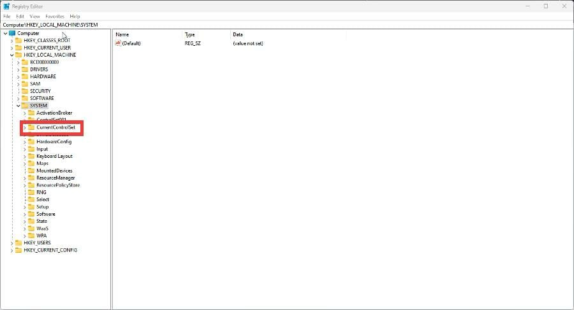
Task: Click the HKEY_USERS folder icon
Action: tap(18, 243)
